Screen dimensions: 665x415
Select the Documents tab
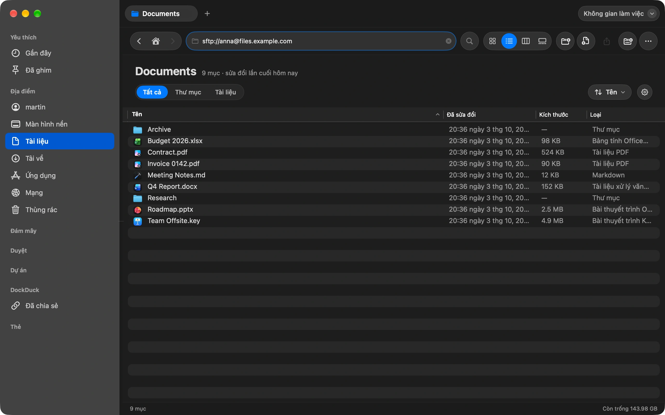[161, 13]
